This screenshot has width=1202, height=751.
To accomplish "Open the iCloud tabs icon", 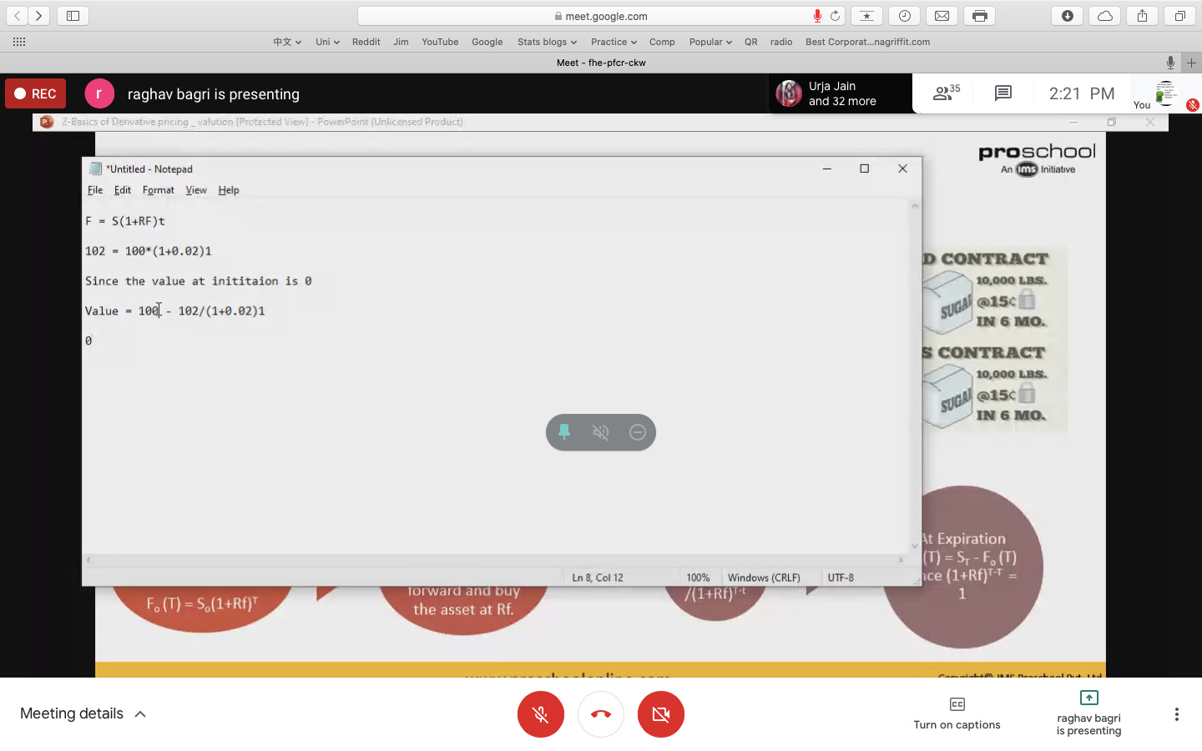I will (1105, 16).
